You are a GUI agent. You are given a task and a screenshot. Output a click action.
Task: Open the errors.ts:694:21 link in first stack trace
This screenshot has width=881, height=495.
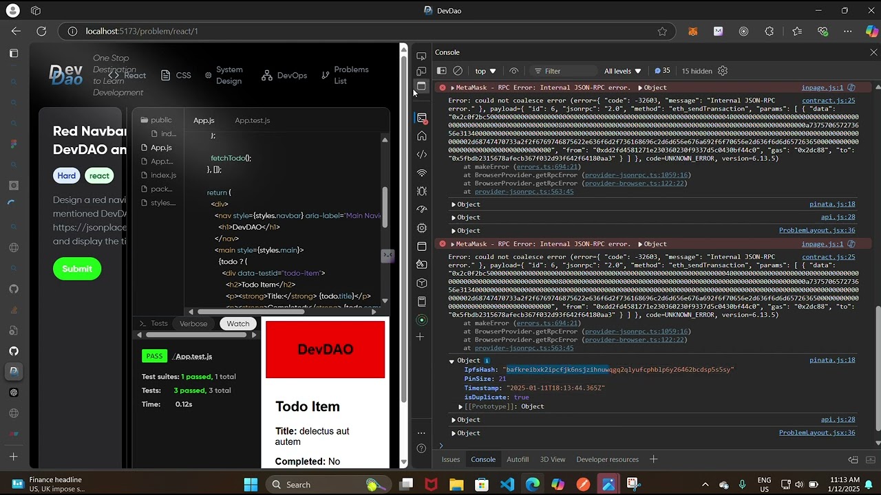click(x=548, y=166)
